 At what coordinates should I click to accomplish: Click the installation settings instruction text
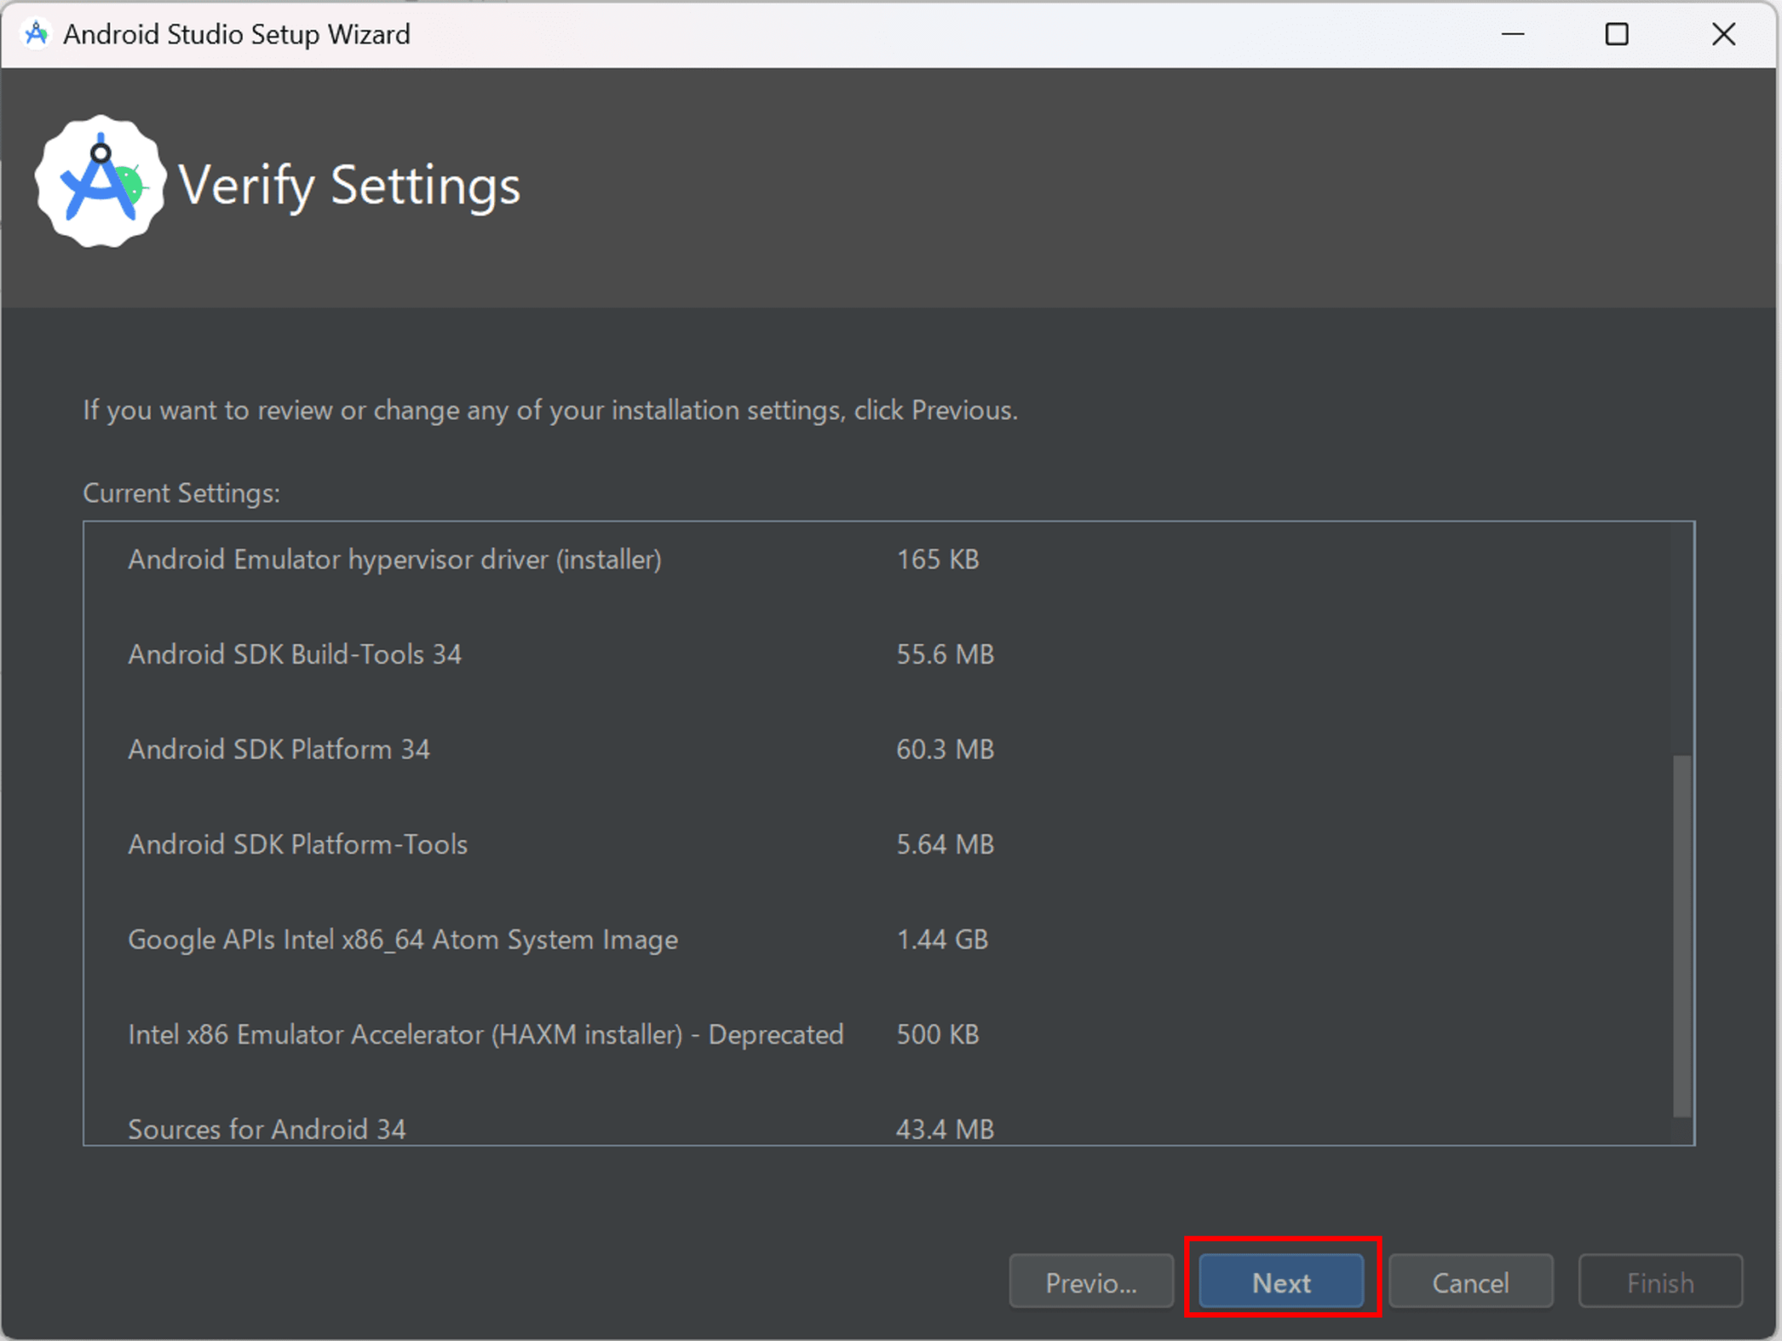548,410
